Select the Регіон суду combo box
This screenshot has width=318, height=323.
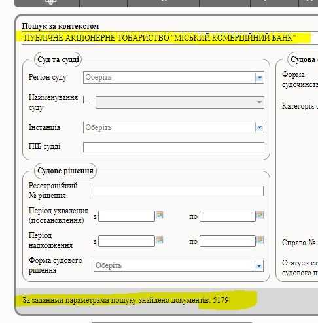(173, 78)
